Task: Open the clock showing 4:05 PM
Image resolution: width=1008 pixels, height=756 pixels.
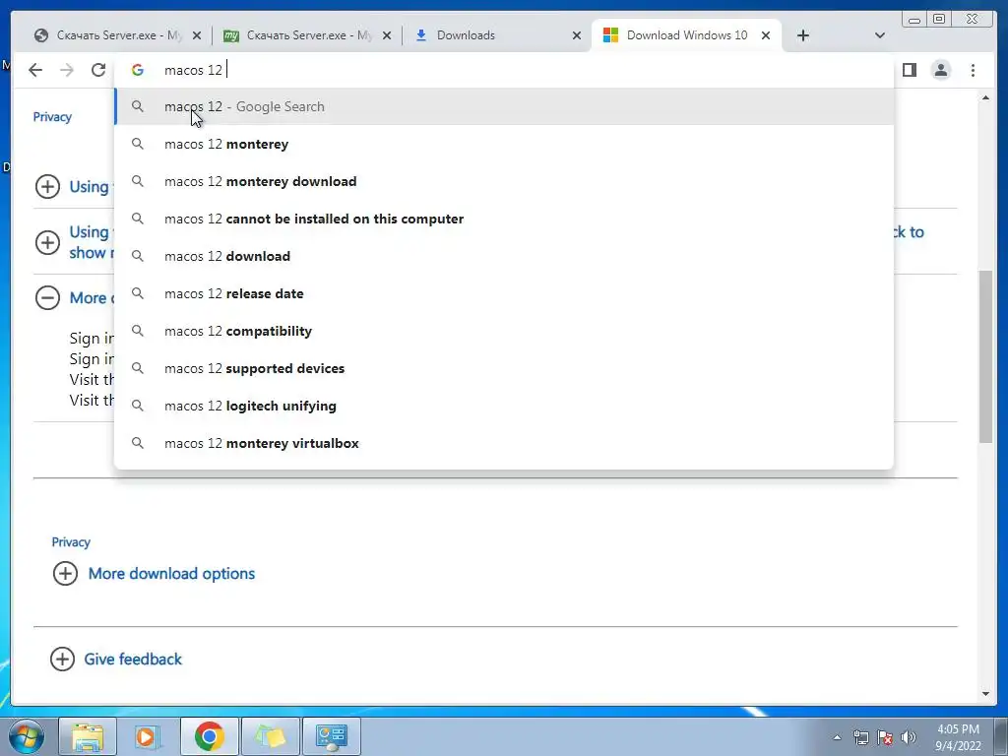Action: tap(958, 737)
